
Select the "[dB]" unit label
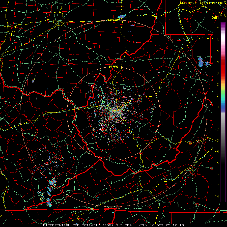(x=215, y=17)
